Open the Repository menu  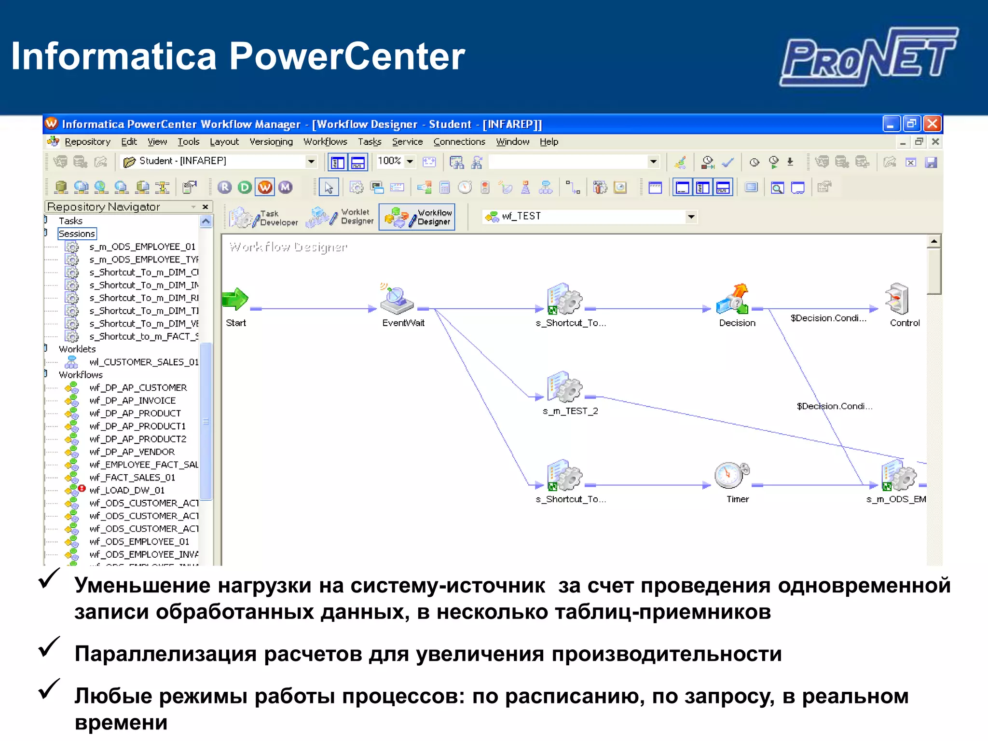[x=87, y=141]
